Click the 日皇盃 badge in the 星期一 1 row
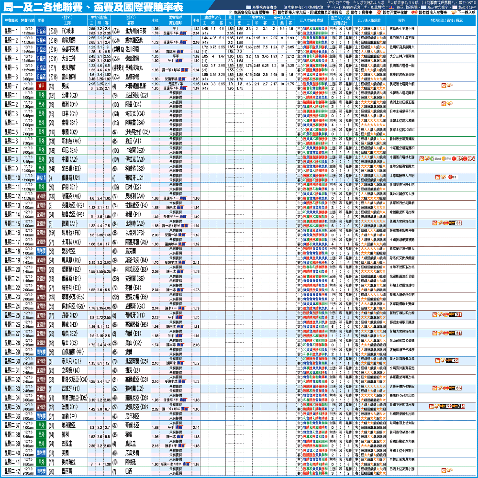 (x=41, y=31)
